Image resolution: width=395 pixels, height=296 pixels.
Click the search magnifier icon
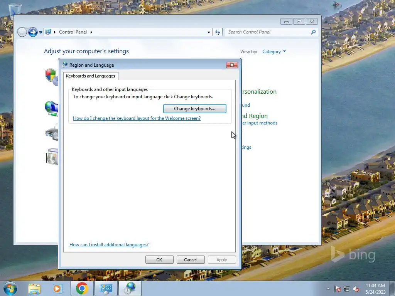313,32
